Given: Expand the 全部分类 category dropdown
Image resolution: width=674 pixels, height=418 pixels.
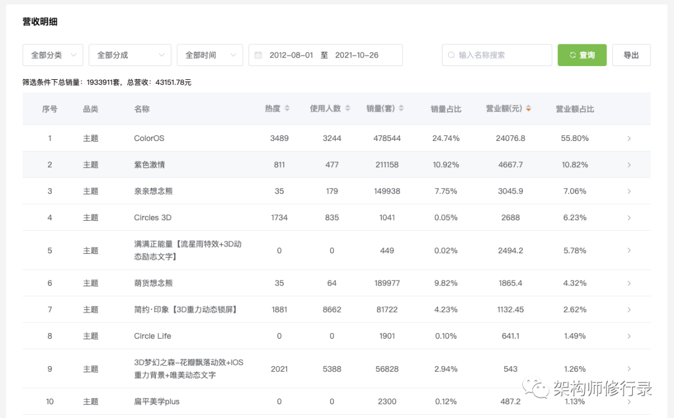Looking at the screenshot, I should point(53,55).
